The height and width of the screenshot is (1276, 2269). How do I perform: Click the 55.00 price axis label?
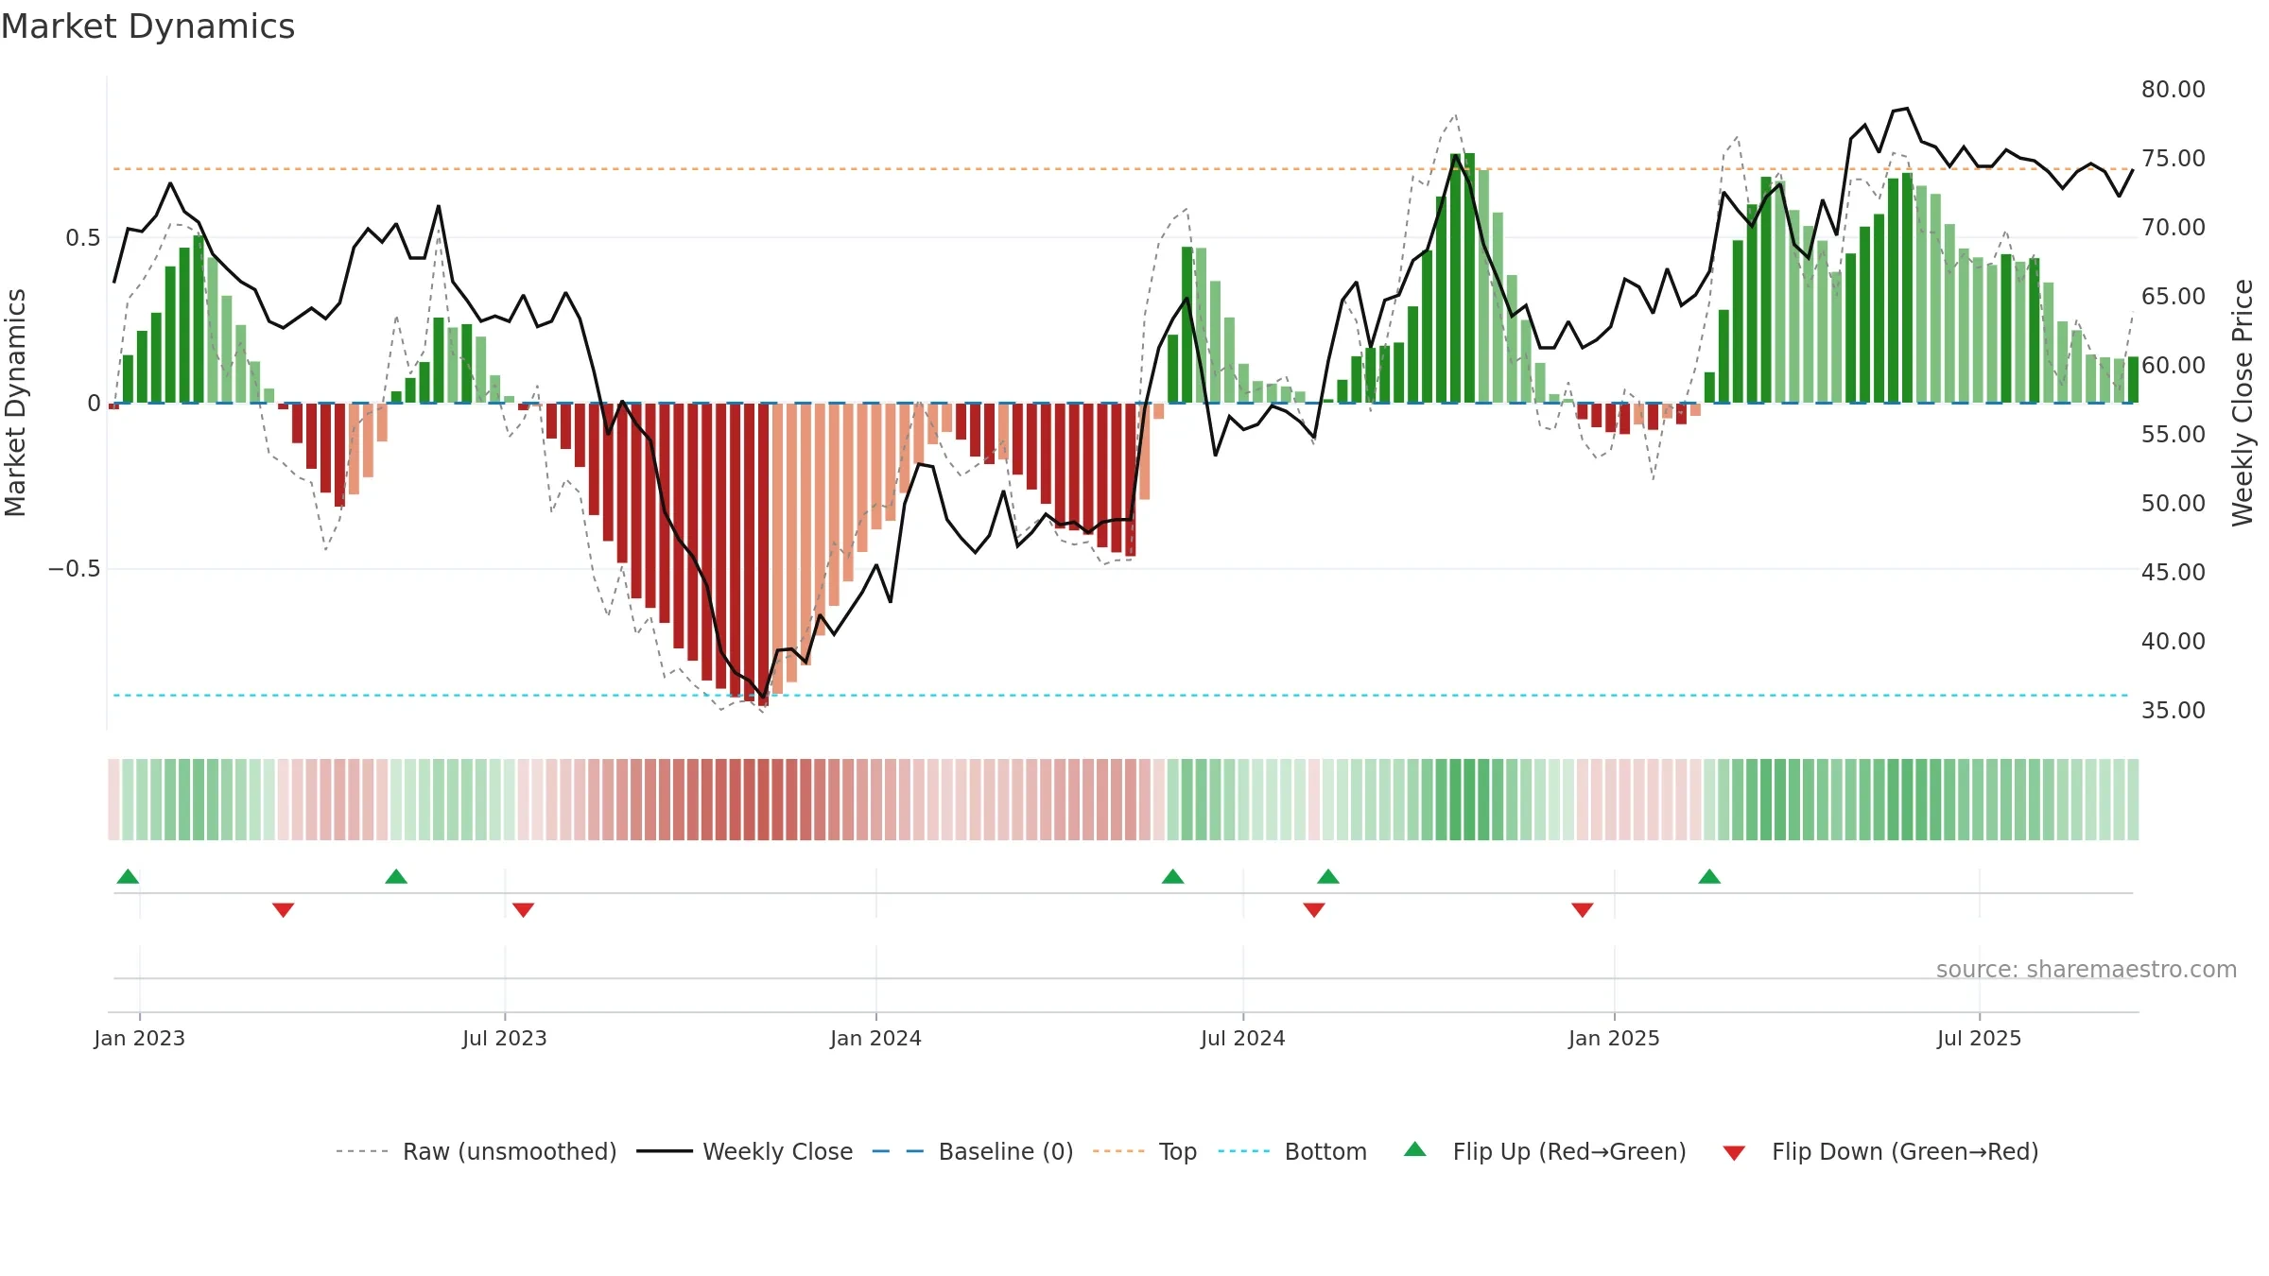click(x=2174, y=435)
